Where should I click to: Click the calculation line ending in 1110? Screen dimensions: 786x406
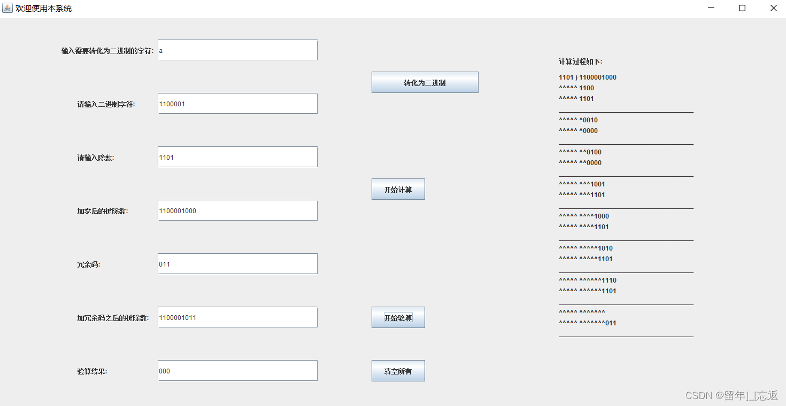[x=588, y=280]
